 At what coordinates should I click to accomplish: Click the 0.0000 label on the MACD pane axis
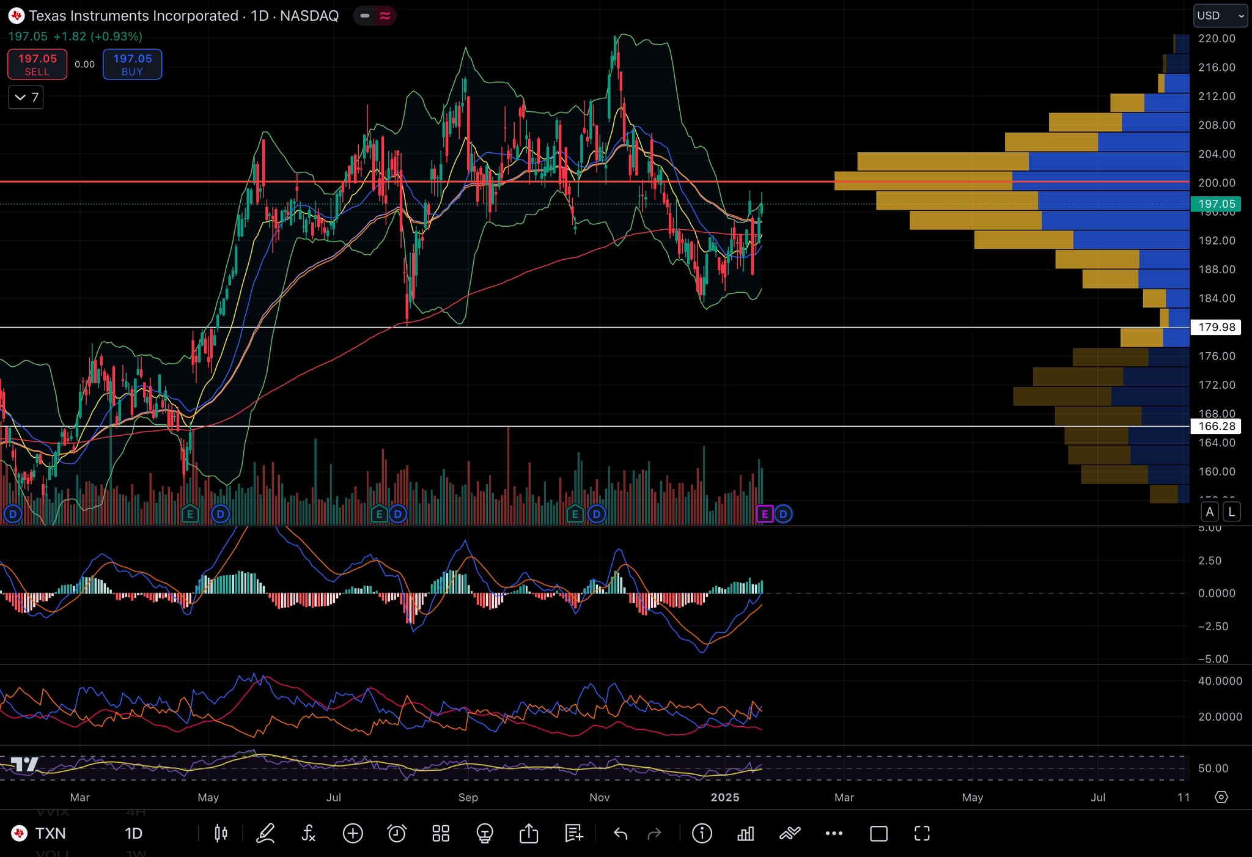click(x=1217, y=593)
